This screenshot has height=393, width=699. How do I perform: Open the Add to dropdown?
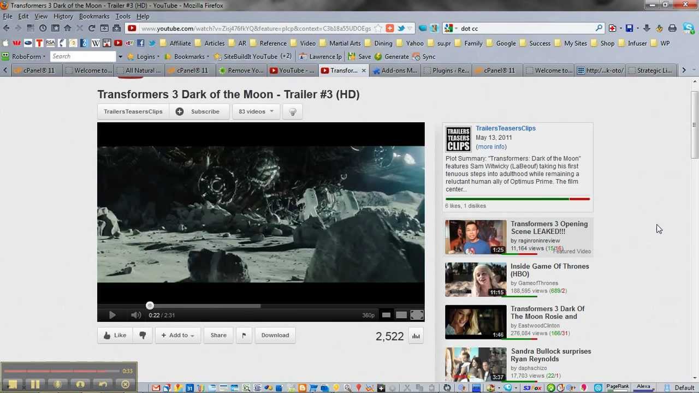tap(177, 335)
